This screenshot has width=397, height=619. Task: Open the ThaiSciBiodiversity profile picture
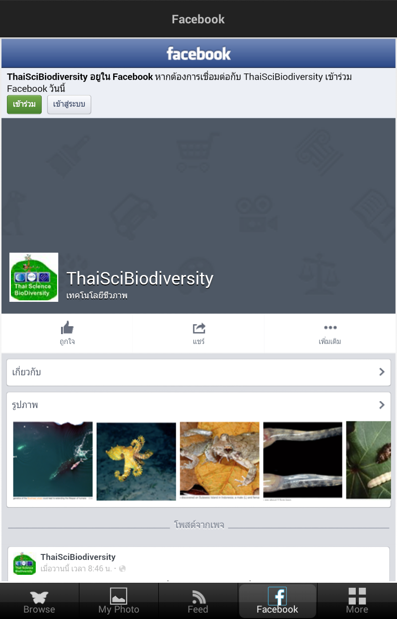(34, 277)
